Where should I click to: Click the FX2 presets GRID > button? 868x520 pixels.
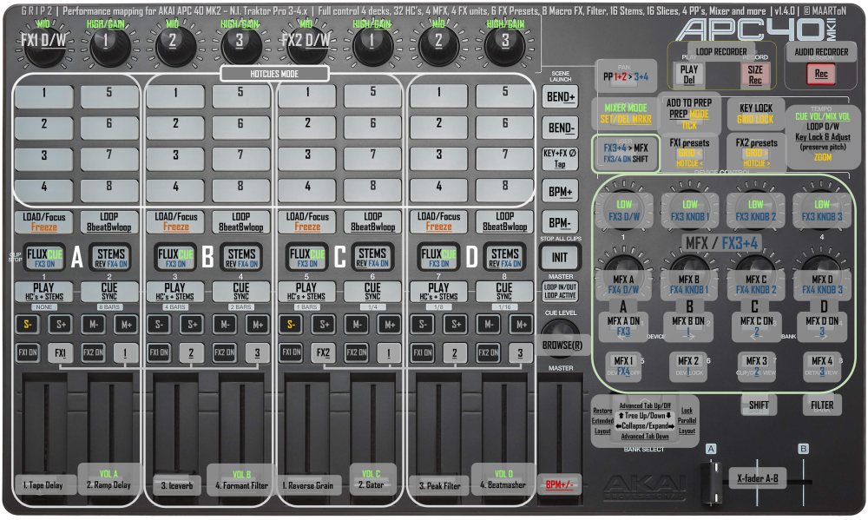pos(756,152)
